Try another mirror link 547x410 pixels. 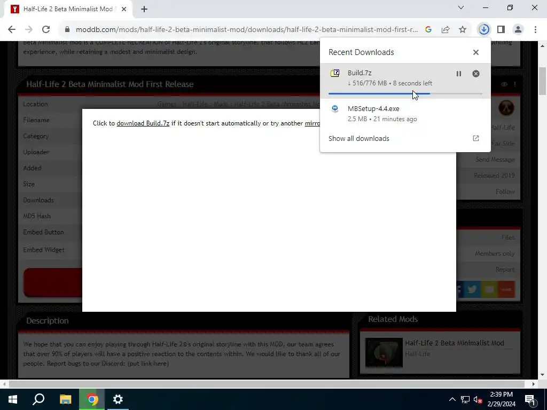click(x=312, y=123)
